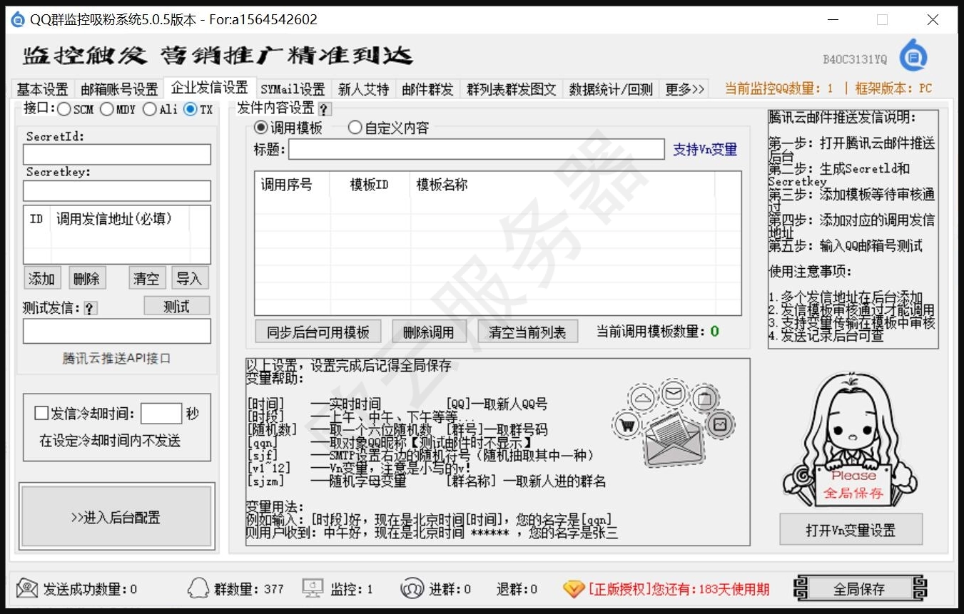The height and width of the screenshot is (614, 964).
Task: Click the 支持Vn变量 link
Action: coord(705,150)
